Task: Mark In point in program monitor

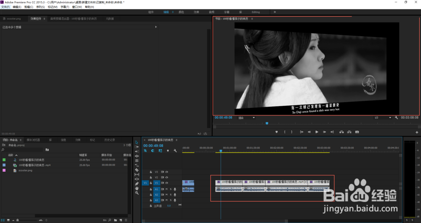Action: [285, 132]
